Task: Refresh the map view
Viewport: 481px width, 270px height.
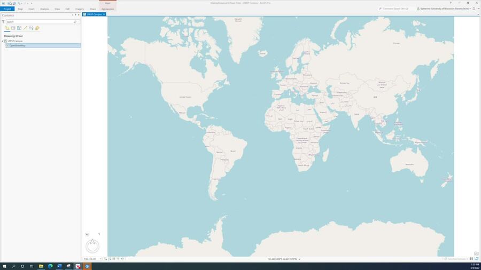Action: (x=477, y=259)
